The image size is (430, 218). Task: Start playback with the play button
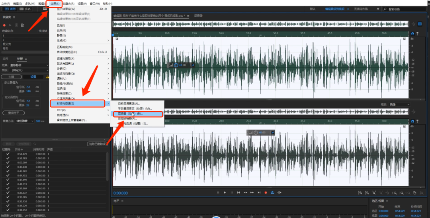tap(225, 192)
